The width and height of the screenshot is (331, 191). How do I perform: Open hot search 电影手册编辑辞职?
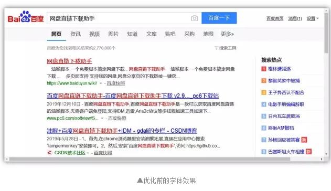tap(286, 104)
